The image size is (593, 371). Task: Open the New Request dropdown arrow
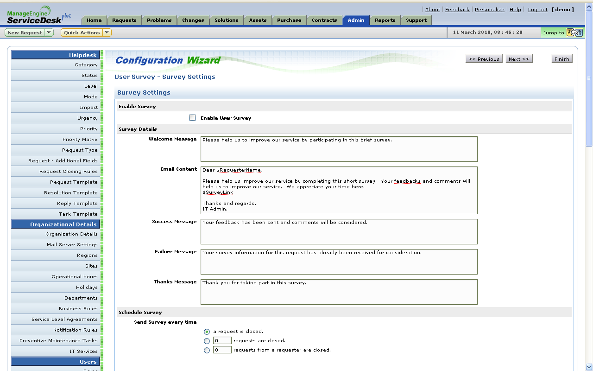(50, 32)
